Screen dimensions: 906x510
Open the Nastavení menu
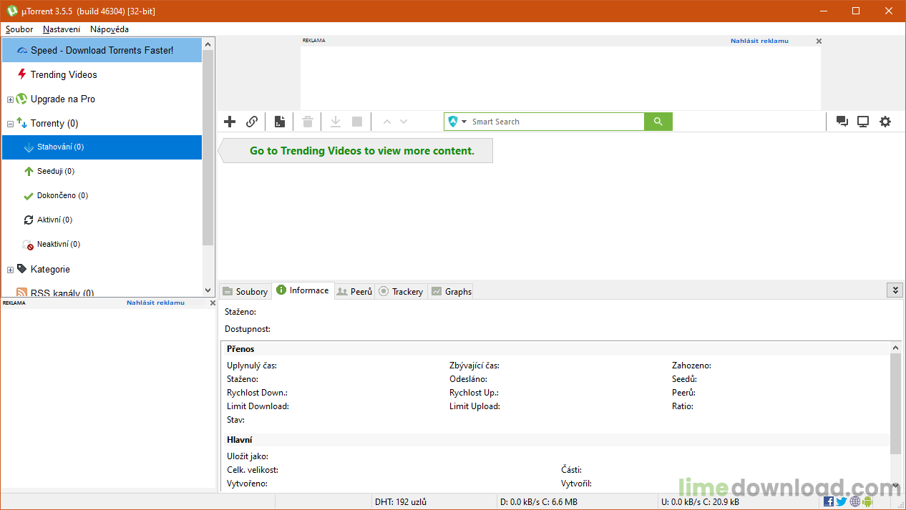pyautogui.click(x=62, y=29)
